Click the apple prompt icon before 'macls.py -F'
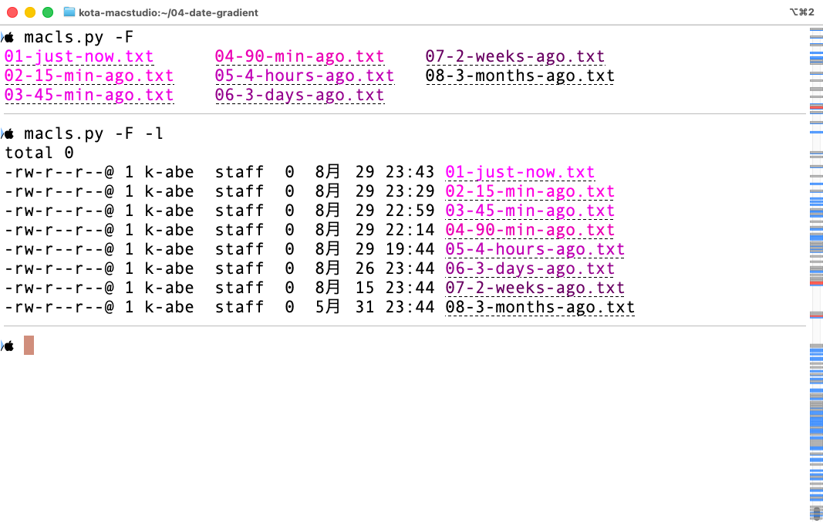Image resolution: width=823 pixels, height=530 pixels. (8, 37)
